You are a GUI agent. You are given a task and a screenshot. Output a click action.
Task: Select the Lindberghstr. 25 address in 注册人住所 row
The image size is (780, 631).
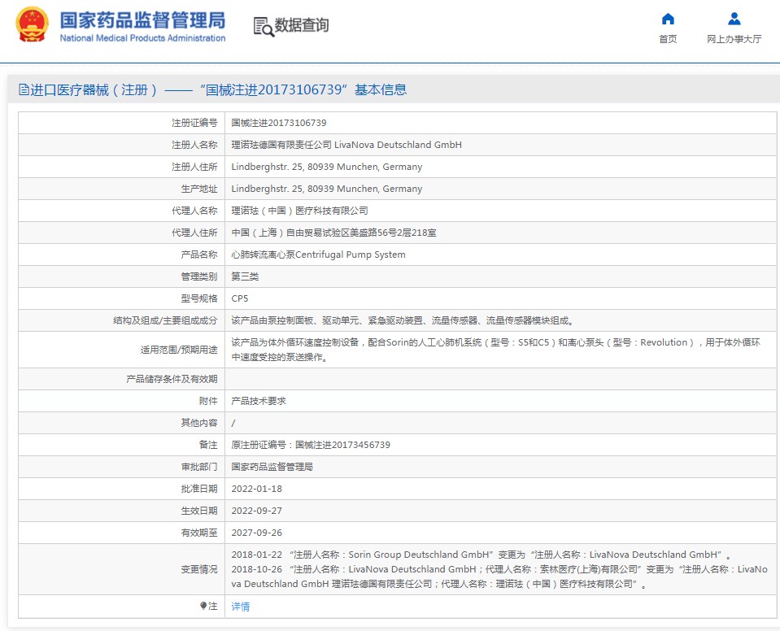pos(327,167)
